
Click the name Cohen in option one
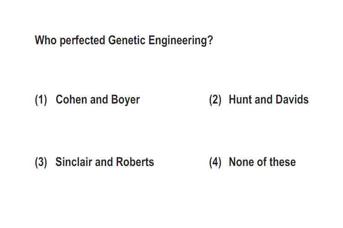tap(71, 99)
